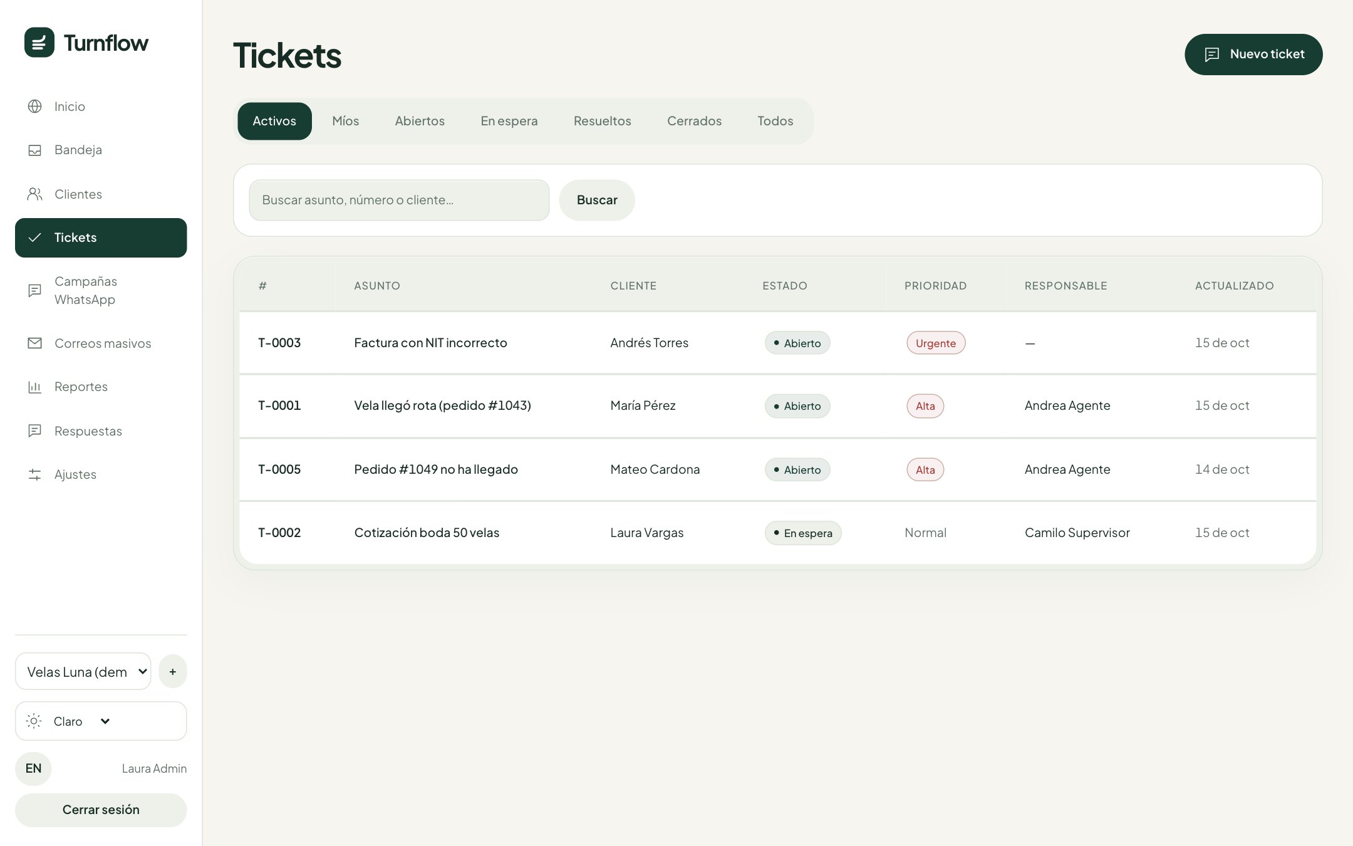Click the Abierto status badge on T-0001

coord(797,406)
